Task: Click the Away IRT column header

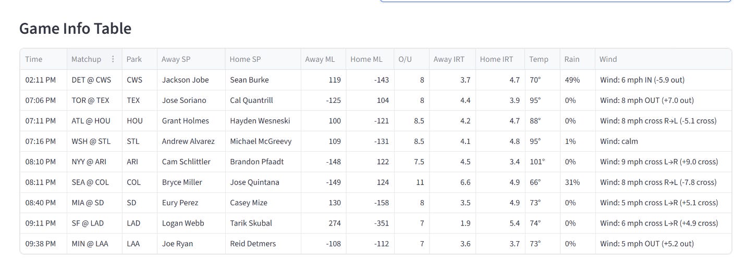Action: pyautogui.click(x=452, y=59)
